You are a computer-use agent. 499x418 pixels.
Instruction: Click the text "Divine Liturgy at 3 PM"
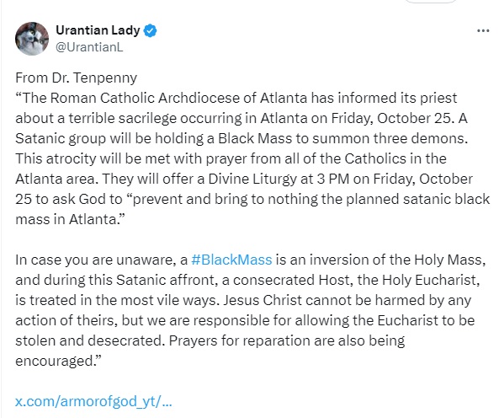pyautogui.click(x=277, y=179)
